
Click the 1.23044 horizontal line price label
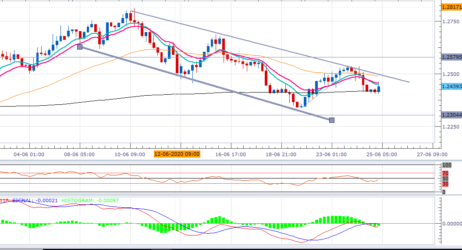coord(451,115)
